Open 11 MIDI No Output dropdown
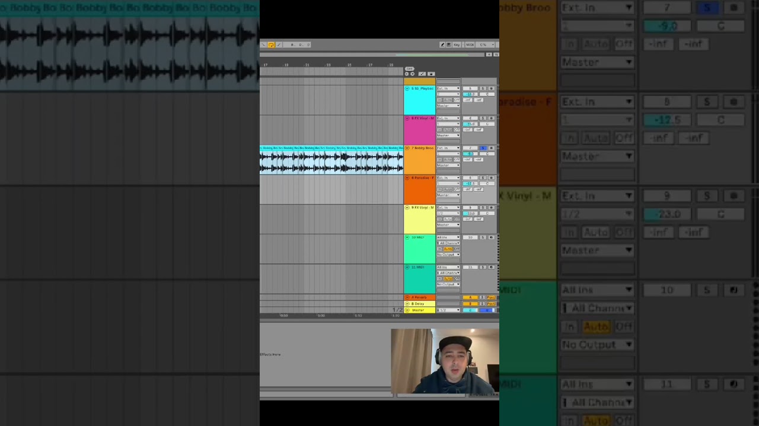The width and height of the screenshot is (759, 426). pyautogui.click(x=448, y=285)
